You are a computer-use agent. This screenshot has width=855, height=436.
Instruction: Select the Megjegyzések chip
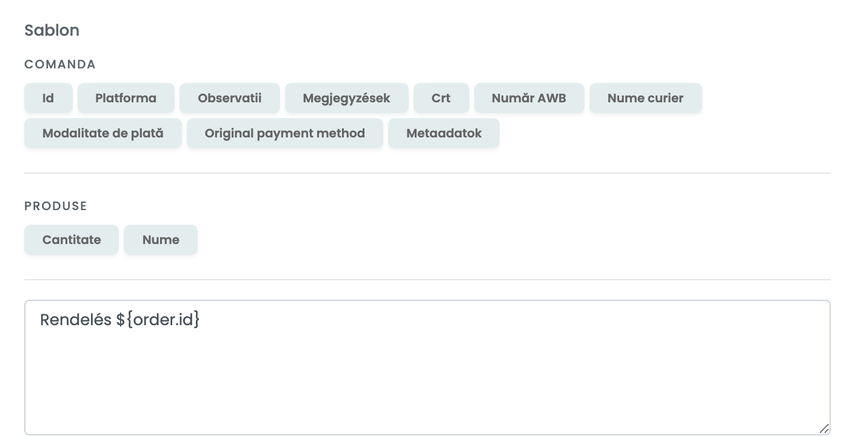point(347,98)
